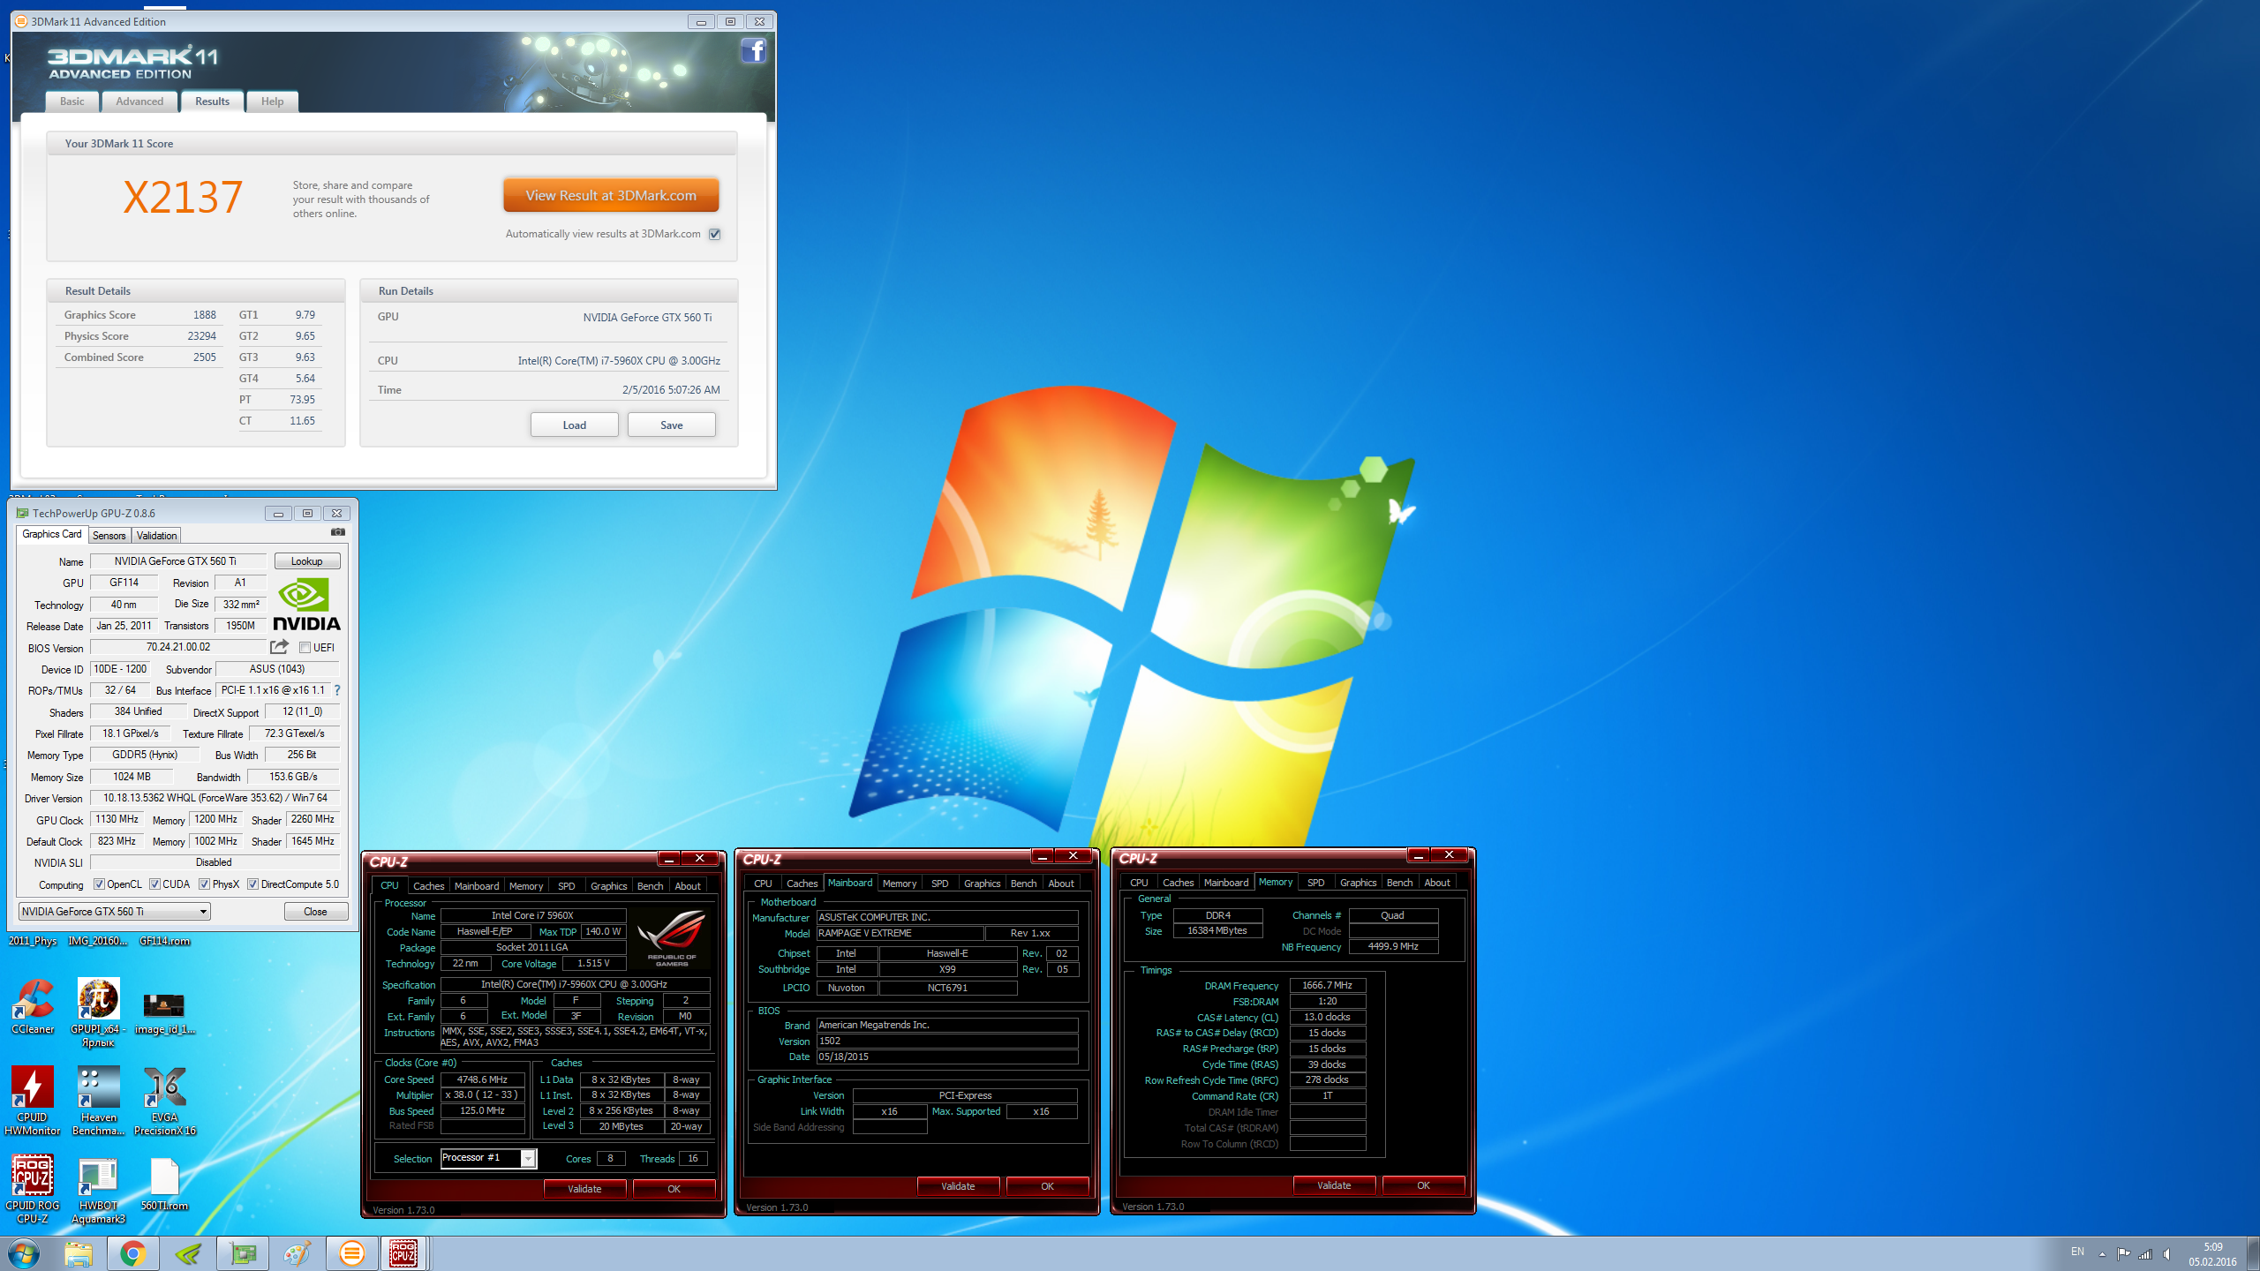Click OK in the Memory CPU-Z window
The width and height of the screenshot is (2260, 1271).
(1423, 1185)
